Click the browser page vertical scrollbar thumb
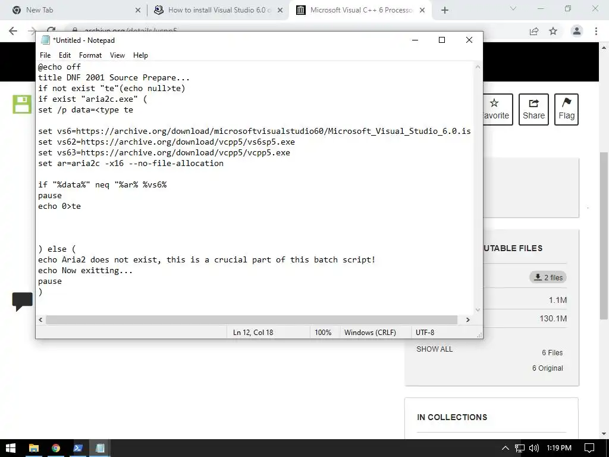Screen dimensions: 609x457 pyautogui.click(x=604, y=236)
